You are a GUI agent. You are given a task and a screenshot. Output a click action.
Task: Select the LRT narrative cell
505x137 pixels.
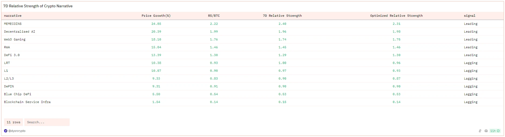7,63
